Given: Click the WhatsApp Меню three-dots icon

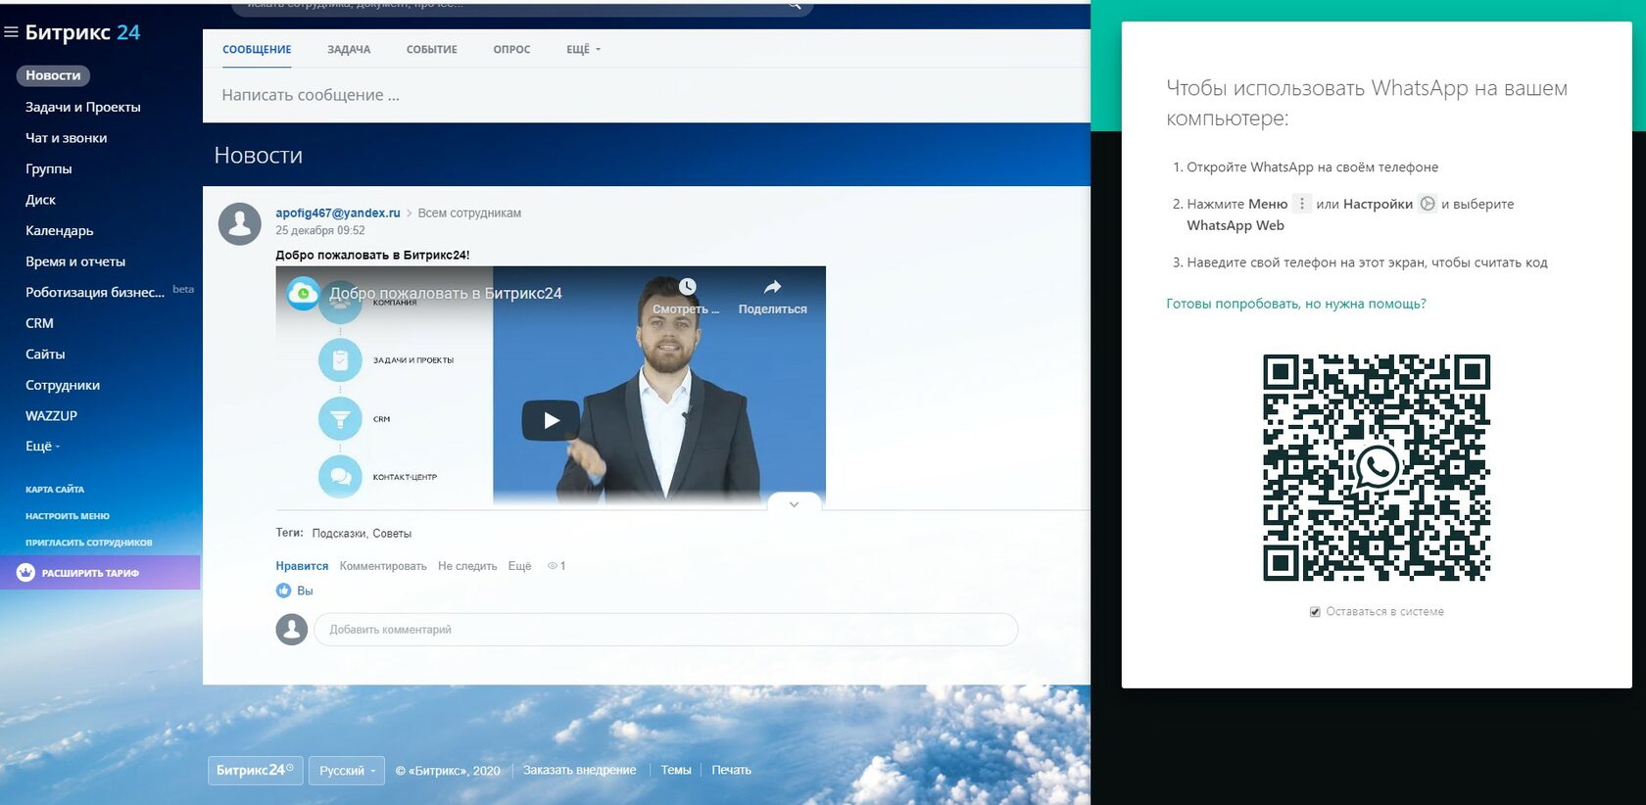Looking at the screenshot, I should (x=1301, y=204).
